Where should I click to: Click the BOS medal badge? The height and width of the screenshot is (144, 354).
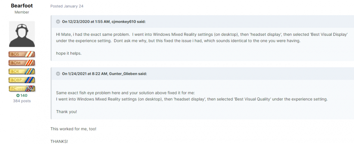point(22,54)
